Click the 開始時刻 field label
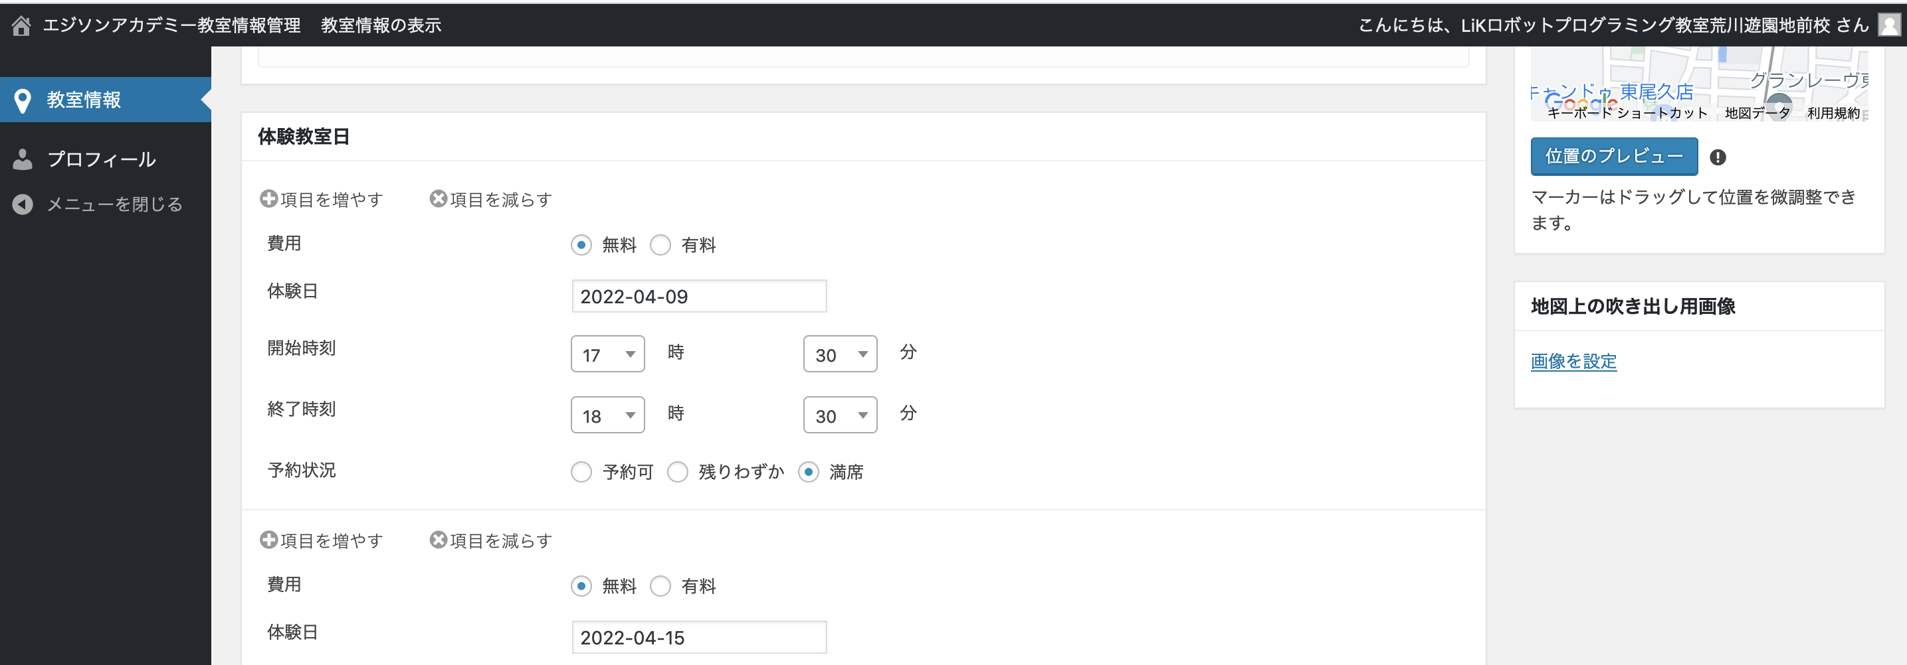Screen dimensions: 1907x665 [301, 348]
